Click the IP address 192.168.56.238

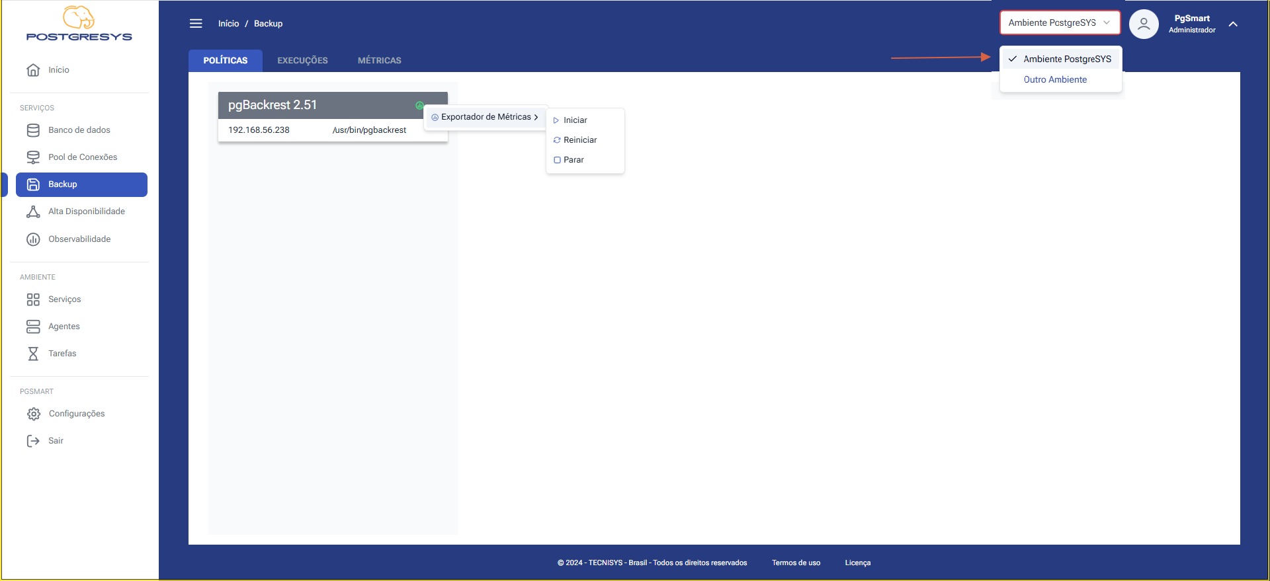[x=259, y=130]
